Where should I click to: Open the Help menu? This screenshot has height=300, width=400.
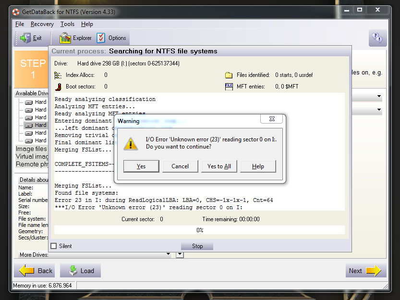point(87,24)
